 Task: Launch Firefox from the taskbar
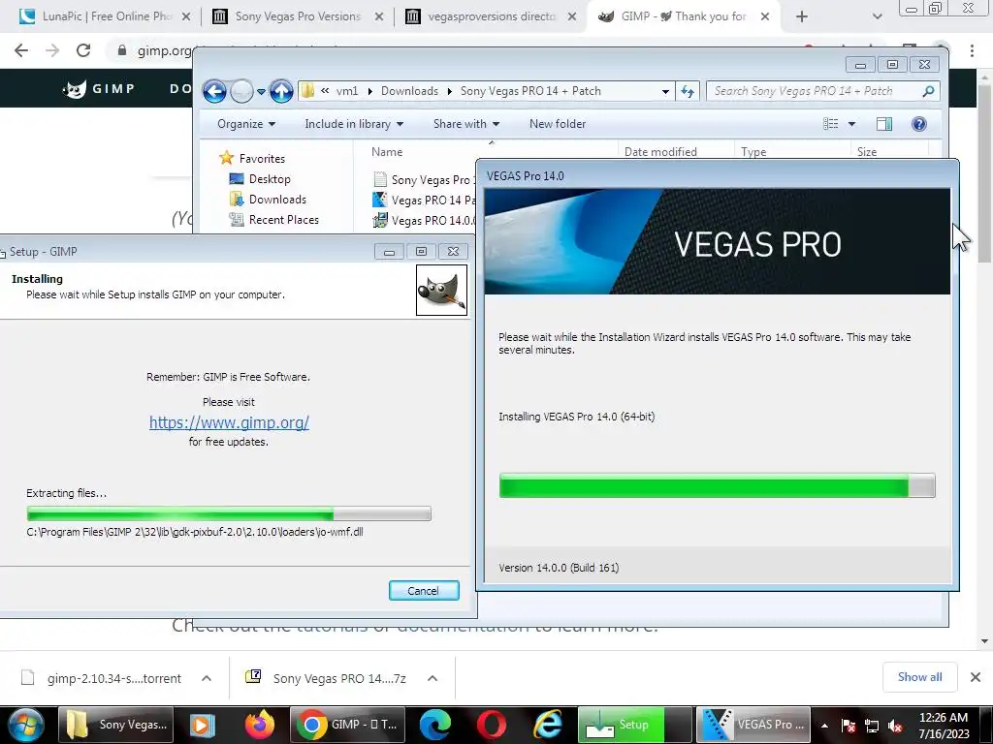[x=260, y=725]
